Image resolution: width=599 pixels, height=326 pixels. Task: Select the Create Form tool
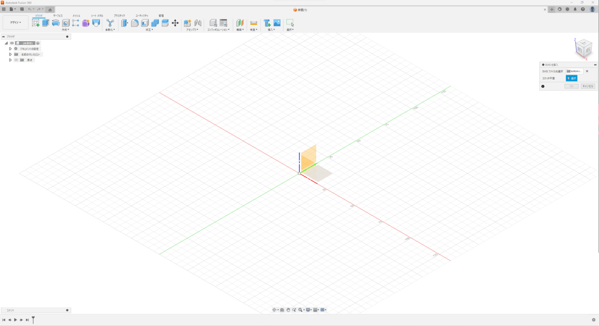click(85, 23)
